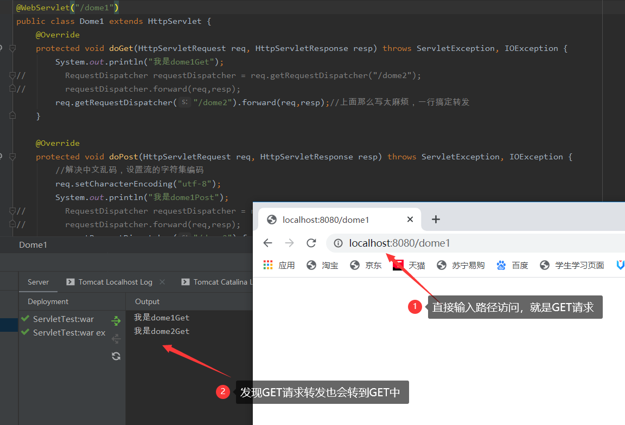Click the refresh deployment icon

[116, 356]
